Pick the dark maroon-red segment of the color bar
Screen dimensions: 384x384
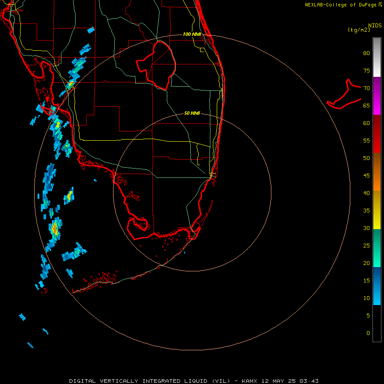click(x=377, y=124)
